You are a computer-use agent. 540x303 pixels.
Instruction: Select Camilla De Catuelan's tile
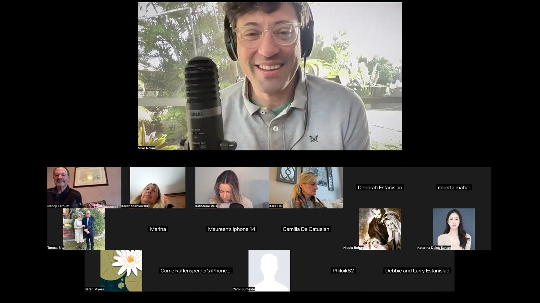(306, 229)
